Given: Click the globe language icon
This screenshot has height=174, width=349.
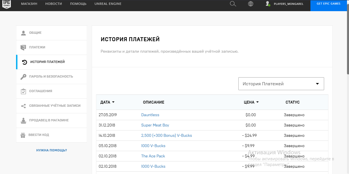Looking at the screenshot, I should coord(251,4).
